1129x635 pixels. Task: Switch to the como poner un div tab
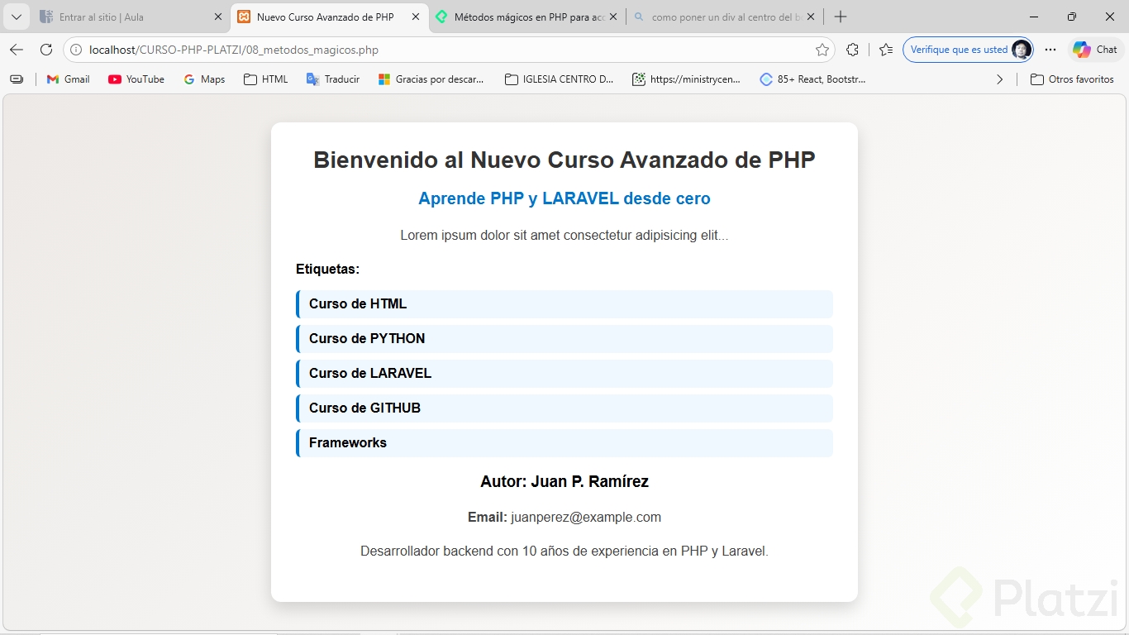pyautogui.click(x=725, y=17)
